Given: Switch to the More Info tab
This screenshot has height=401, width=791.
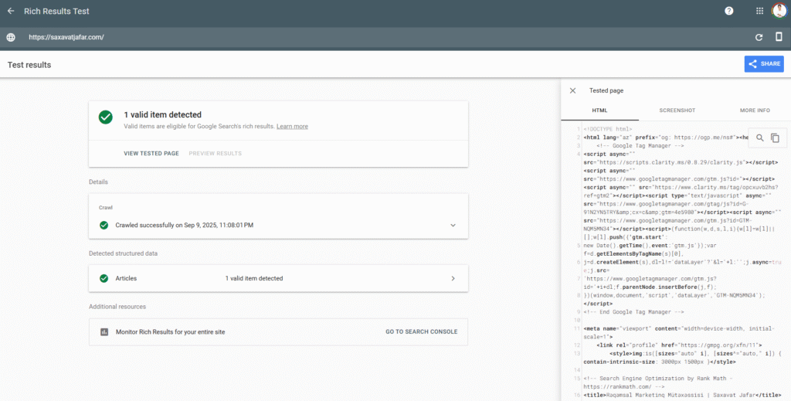Looking at the screenshot, I should (x=754, y=110).
